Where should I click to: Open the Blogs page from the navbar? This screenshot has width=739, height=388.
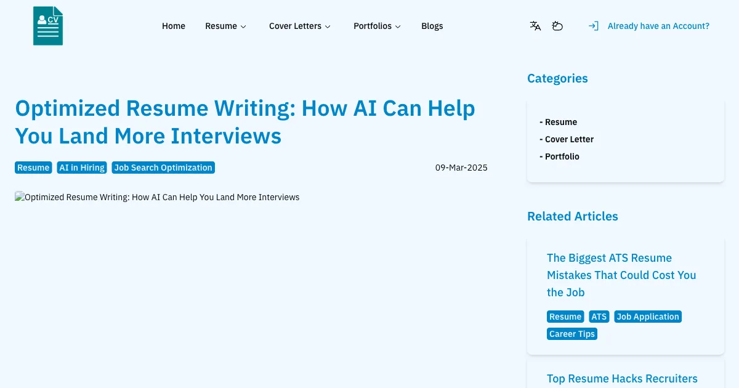(432, 26)
